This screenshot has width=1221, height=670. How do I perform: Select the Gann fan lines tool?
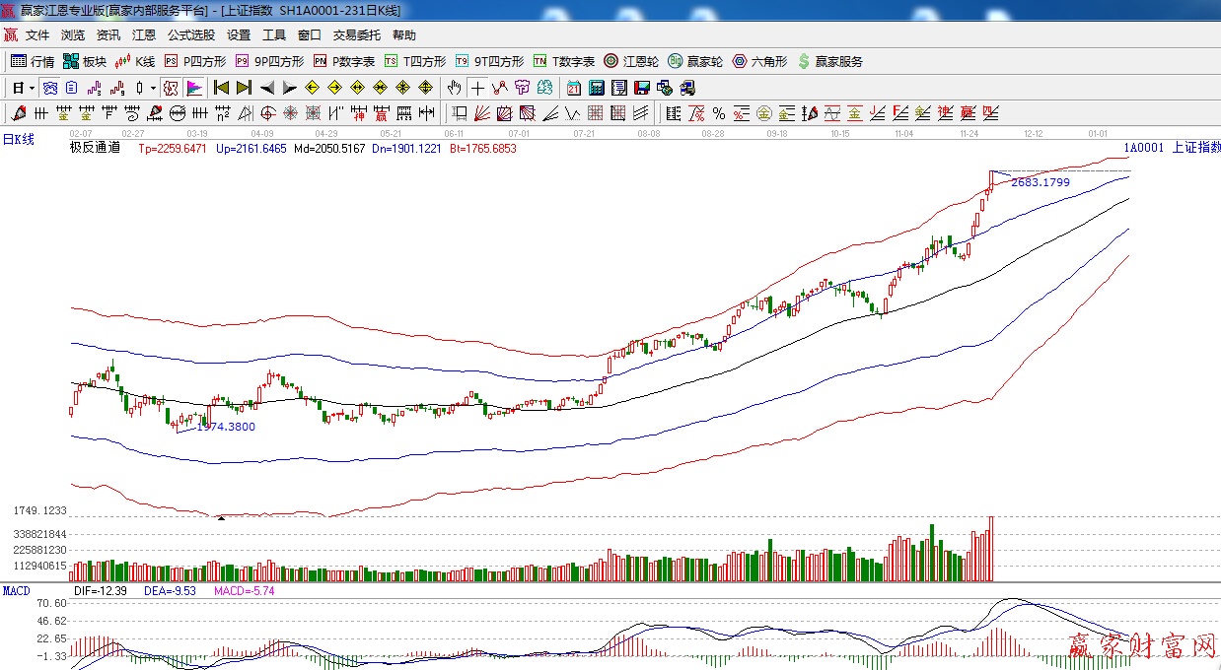click(482, 112)
